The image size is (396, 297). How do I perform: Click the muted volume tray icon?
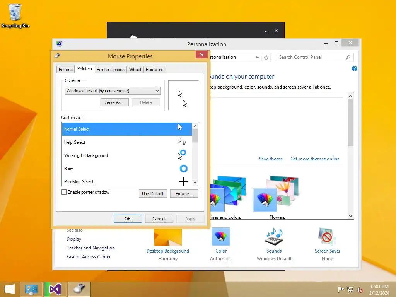[x=359, y=290]
